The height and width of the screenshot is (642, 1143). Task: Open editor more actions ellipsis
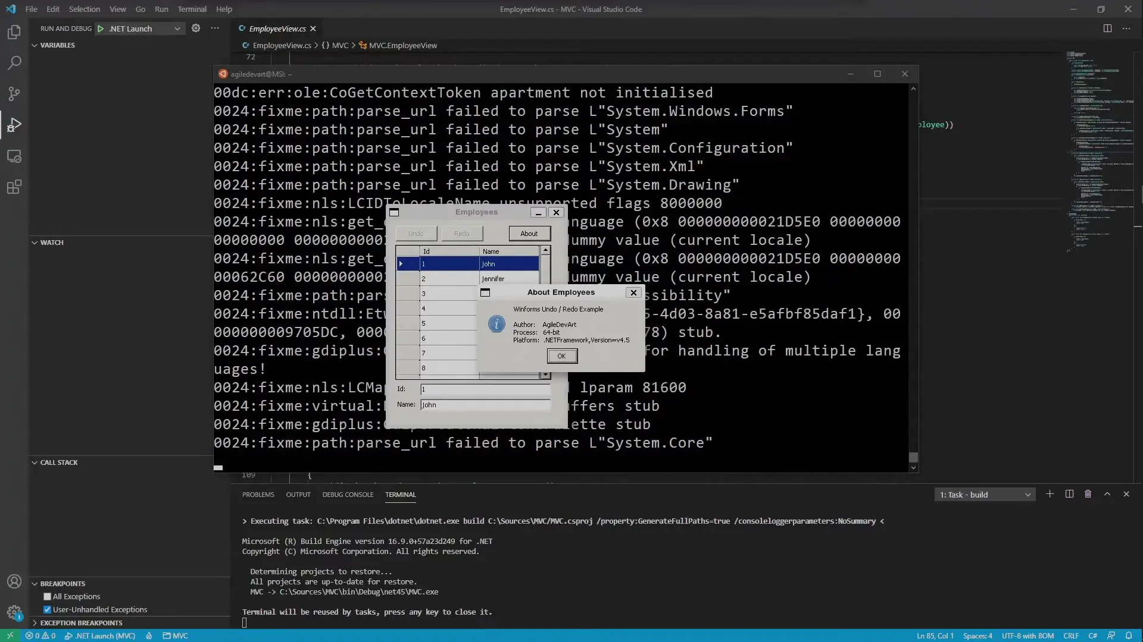click(1126, 28)
